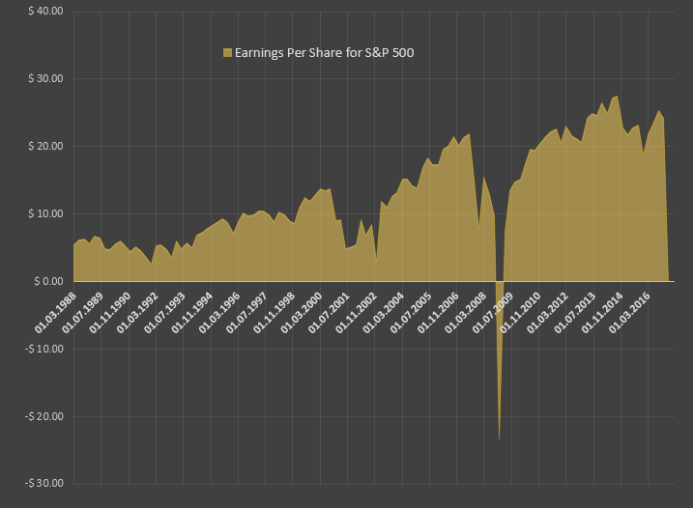Click the $ 10.00 axis label
The image size is (693, 508).
(x=45, y=213)
